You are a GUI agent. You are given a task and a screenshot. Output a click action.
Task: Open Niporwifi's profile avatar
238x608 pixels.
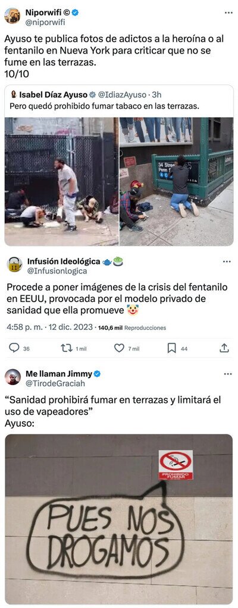point(12,16)
